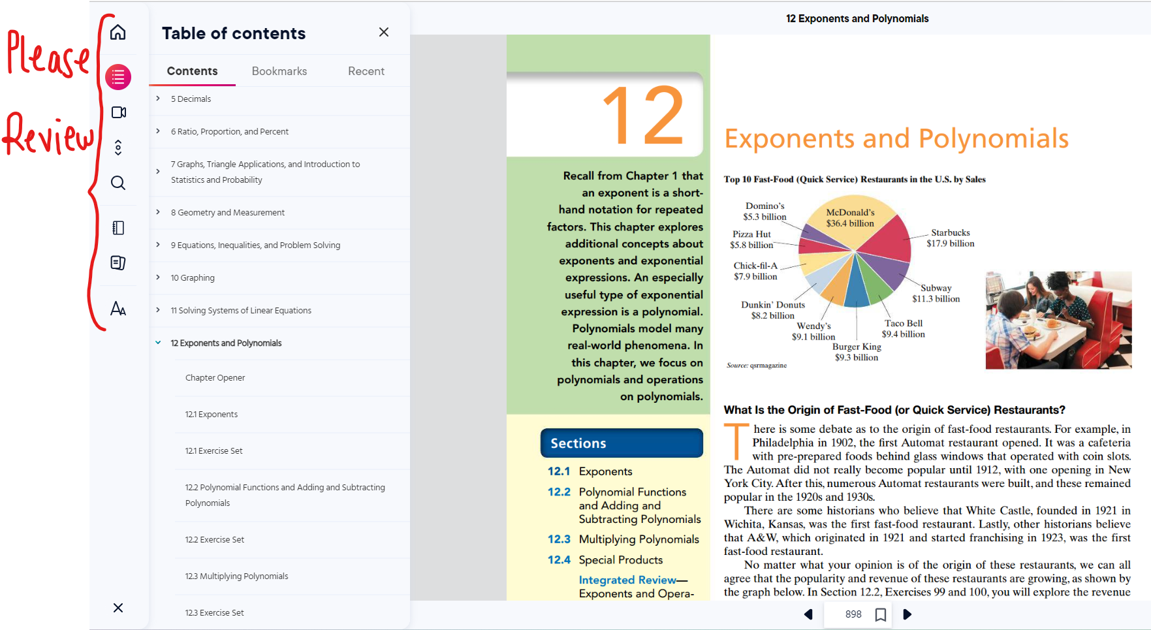Select the Contents tab

pos(192,71)
